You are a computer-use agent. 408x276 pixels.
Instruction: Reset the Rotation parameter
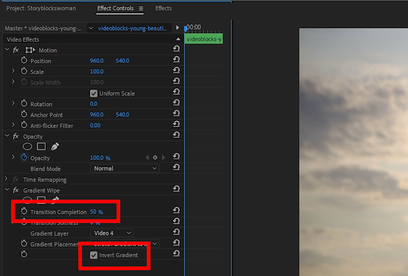(x=176, y=103)
